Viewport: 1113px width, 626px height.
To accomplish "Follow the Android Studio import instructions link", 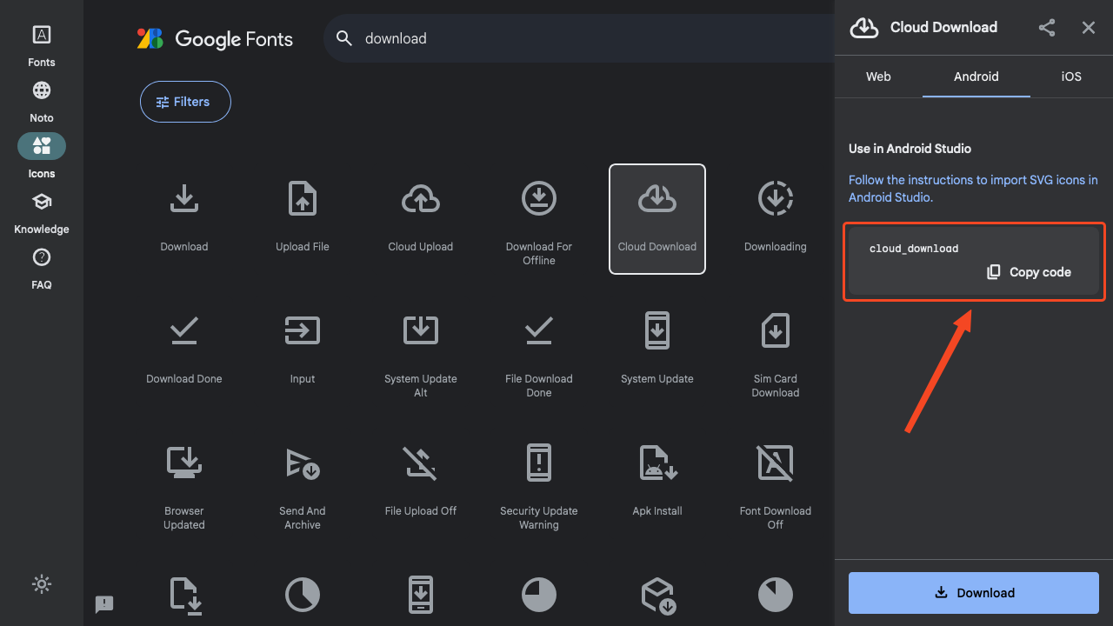I will pyautogui.click(x=972, y=188).
